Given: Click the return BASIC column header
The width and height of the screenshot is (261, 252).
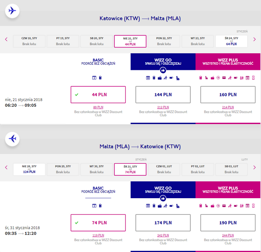Looking at the screenshot, I should click(x=98, y=190).
